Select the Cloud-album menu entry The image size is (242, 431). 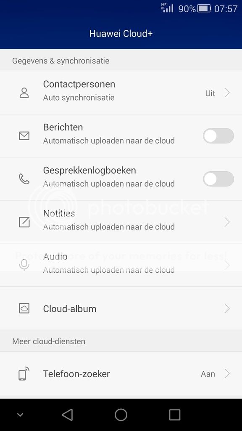(121, 309)
